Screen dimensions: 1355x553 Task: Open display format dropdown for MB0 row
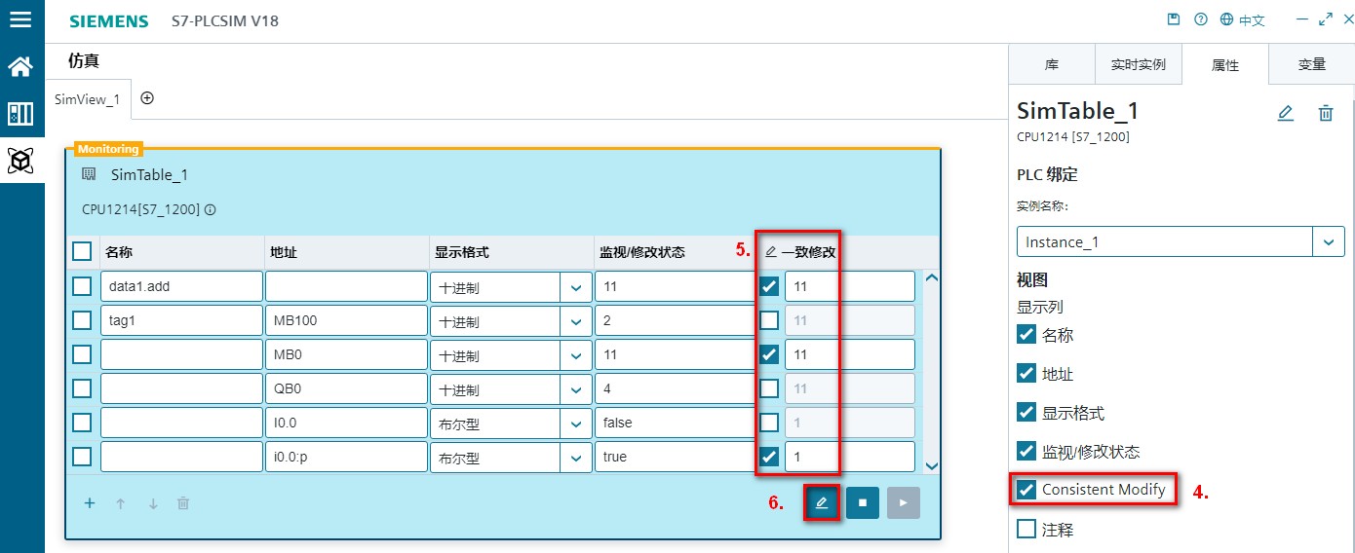pyautogui.click(x=575, y=355)
